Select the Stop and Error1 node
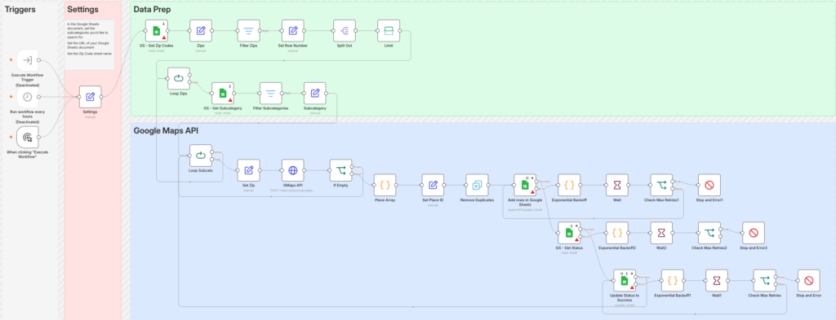836x320 pixels. [x=709, y=185]
